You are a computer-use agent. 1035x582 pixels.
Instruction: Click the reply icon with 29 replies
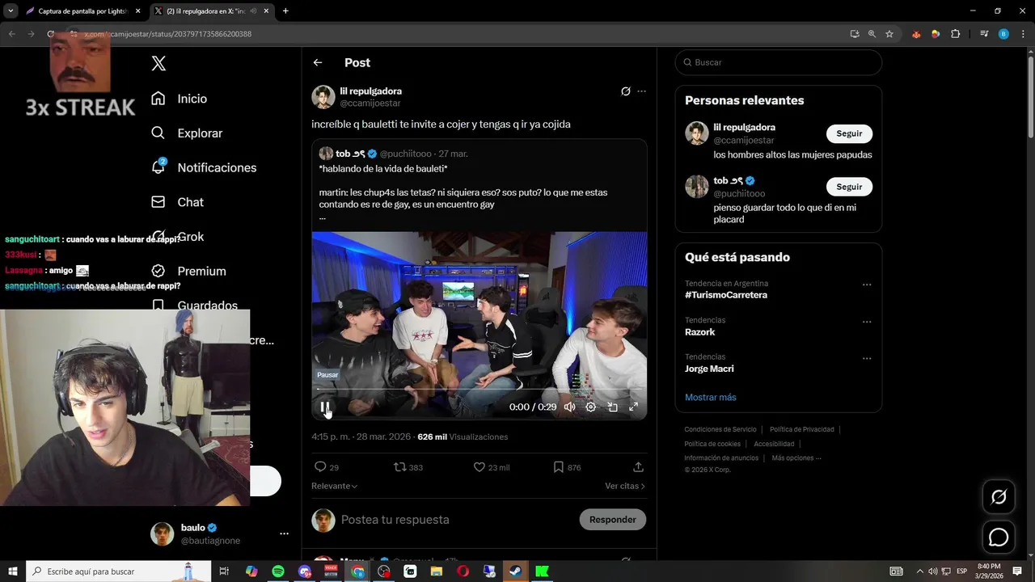tap(326, 467)
